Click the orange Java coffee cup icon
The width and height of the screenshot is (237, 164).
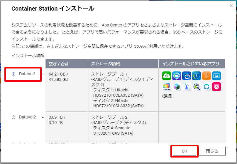[206, 76]
